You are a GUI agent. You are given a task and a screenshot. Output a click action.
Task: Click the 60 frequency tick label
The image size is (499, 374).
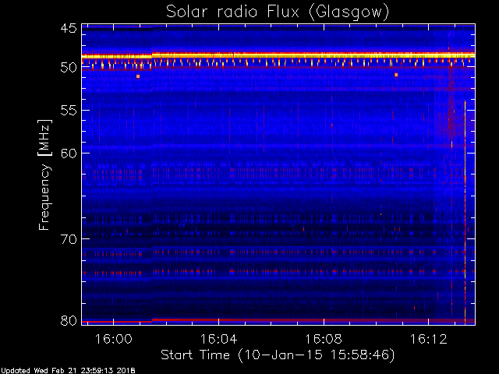tap(69, 153)
